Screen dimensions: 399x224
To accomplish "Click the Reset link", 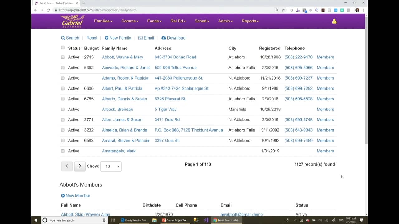I will tap(92, 38).
